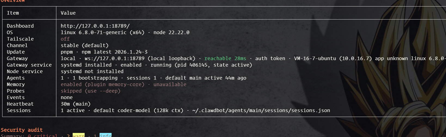Click the "Security audit" heading
The image size is (446, 137).
click(22, 130)
